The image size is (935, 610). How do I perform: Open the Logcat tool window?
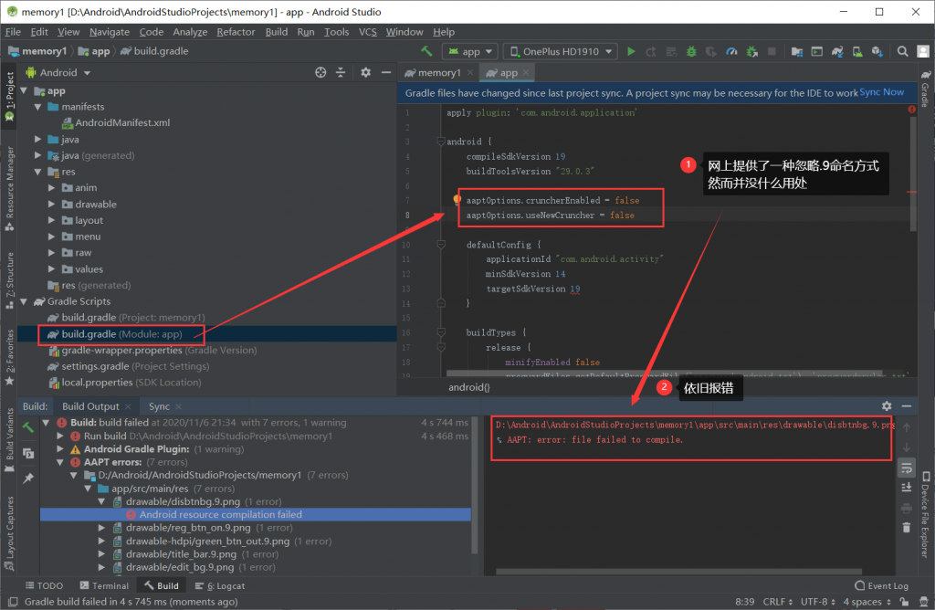(219, 585)
